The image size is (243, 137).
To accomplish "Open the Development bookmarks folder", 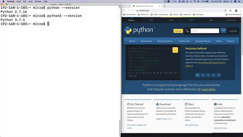I will (x=129, y=14).
